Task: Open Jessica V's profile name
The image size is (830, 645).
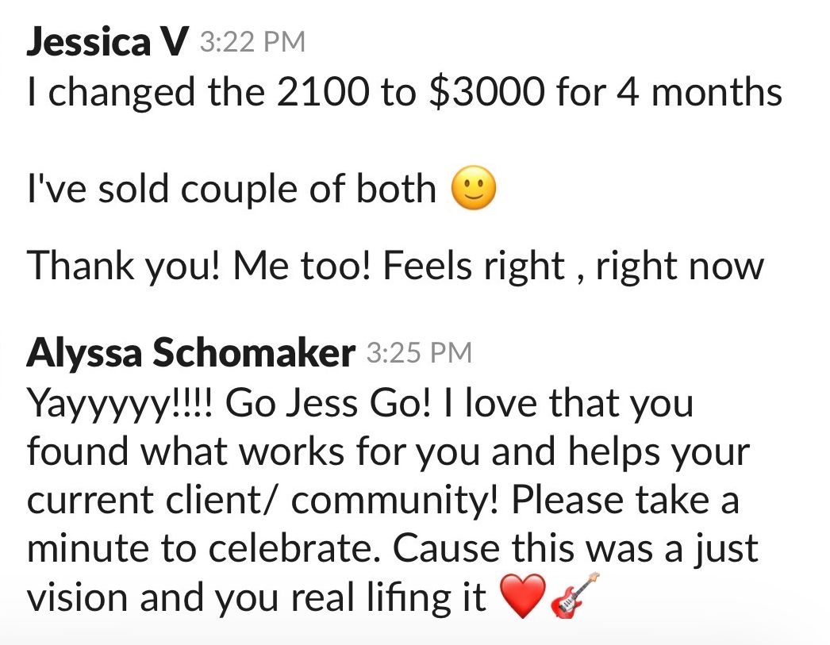Action: (x=108, y=43)
